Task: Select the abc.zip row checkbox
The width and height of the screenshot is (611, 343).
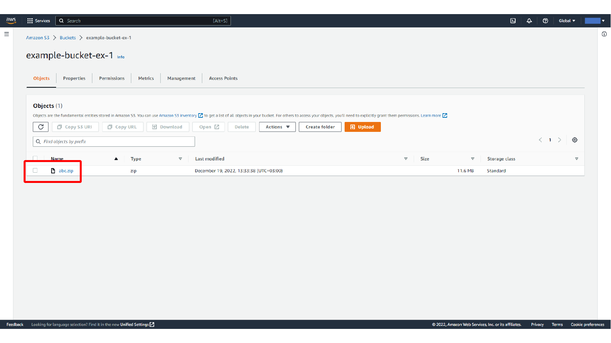Action: pyautogui.click(x=35, y=170)
